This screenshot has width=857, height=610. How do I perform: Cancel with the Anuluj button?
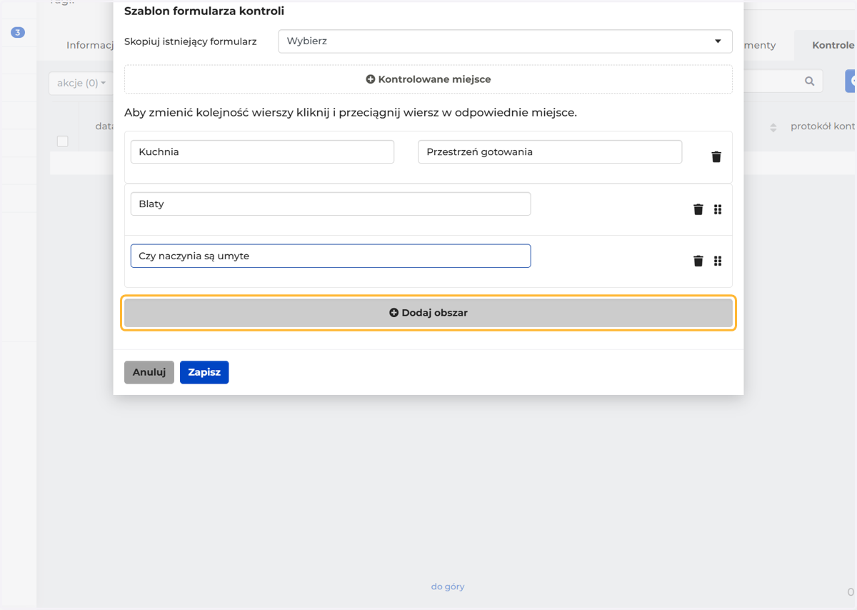(149, 372)
